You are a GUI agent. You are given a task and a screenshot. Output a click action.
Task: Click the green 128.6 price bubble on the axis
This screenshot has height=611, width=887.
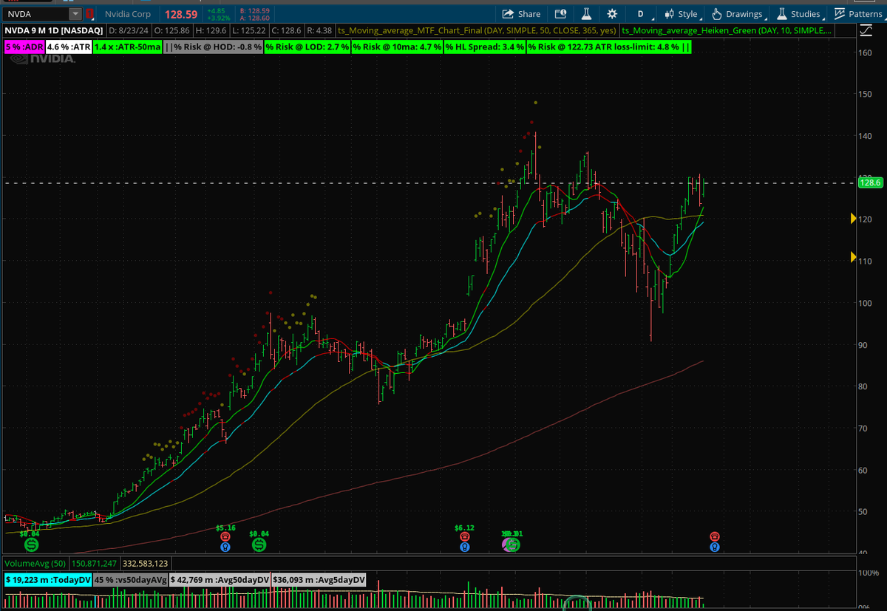(869, 183)
